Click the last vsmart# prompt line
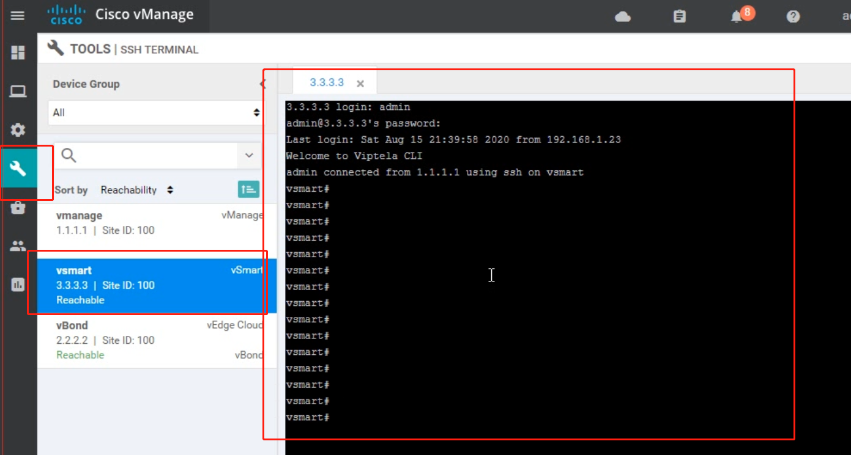851x455 pixels. click(308, 418)
